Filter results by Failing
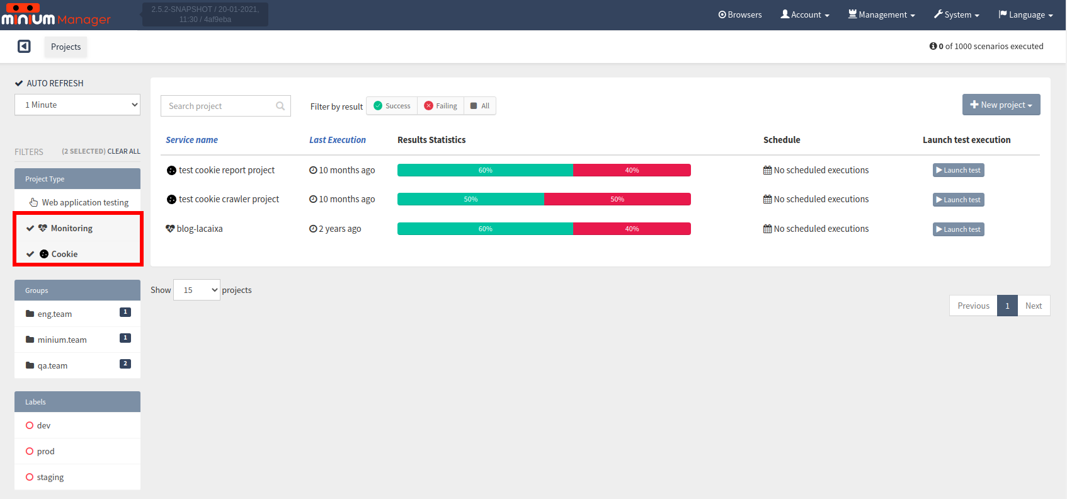1067x499 pixels. tap(440, 106)
